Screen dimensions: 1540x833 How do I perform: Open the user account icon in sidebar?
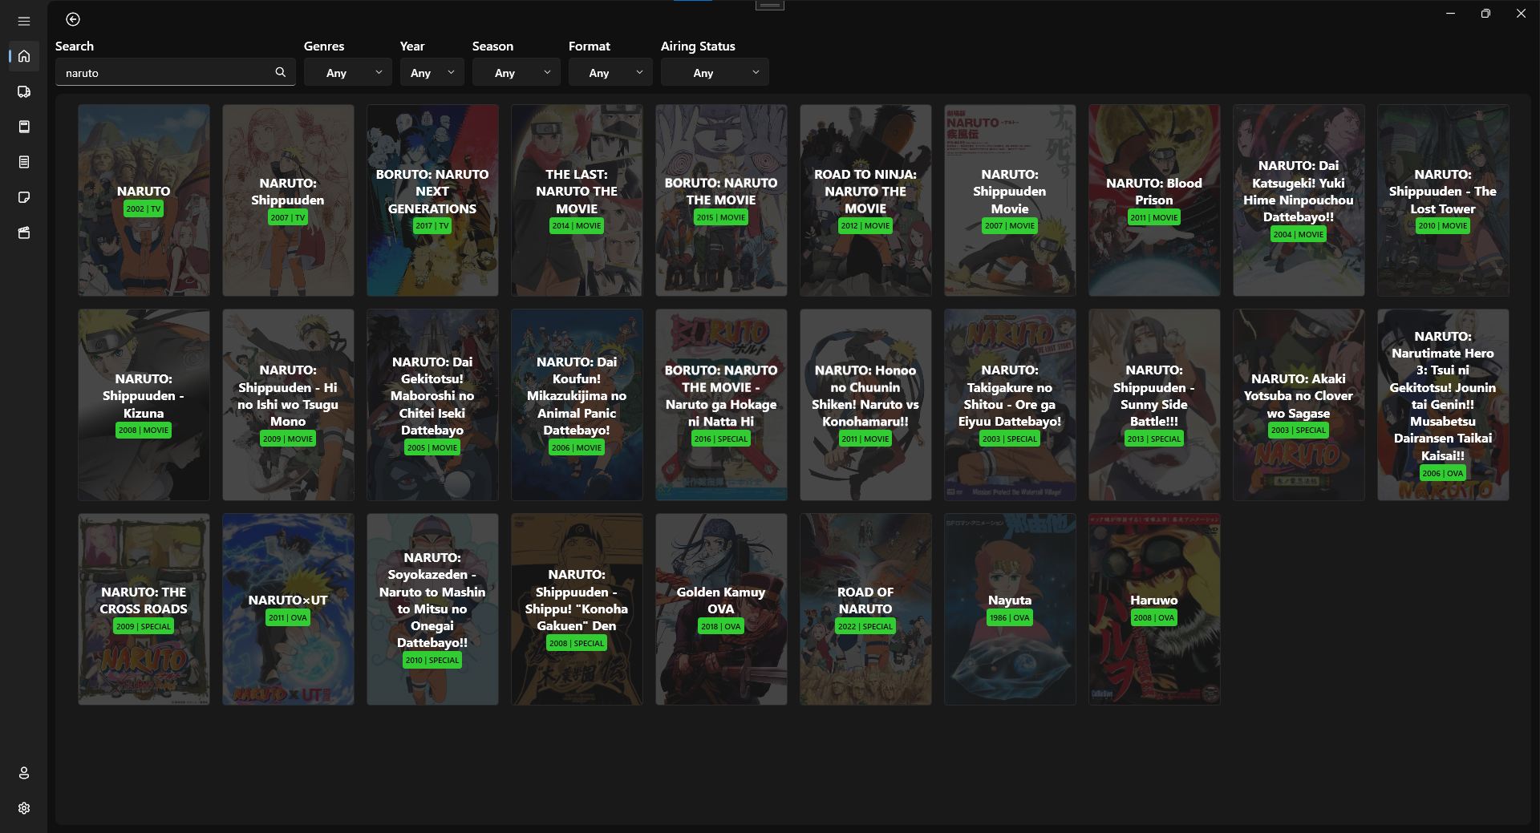tap(24, 773)
